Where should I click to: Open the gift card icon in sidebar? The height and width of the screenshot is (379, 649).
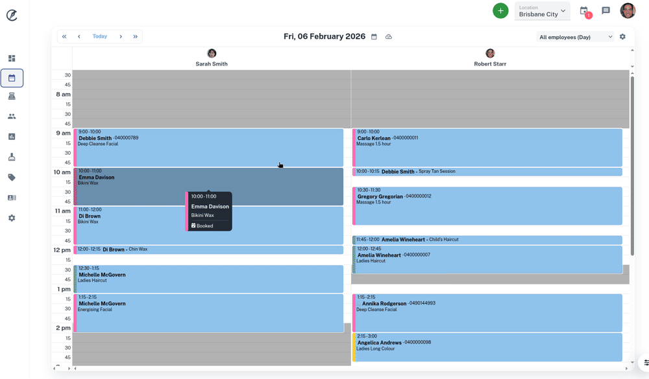pyautogui.click(x=12, y=198)
